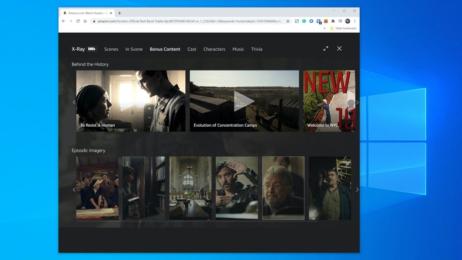Go back to the previous page
The width and height of the screenshot is (462, 260).
pyautogui.click(x=64, y=21)
